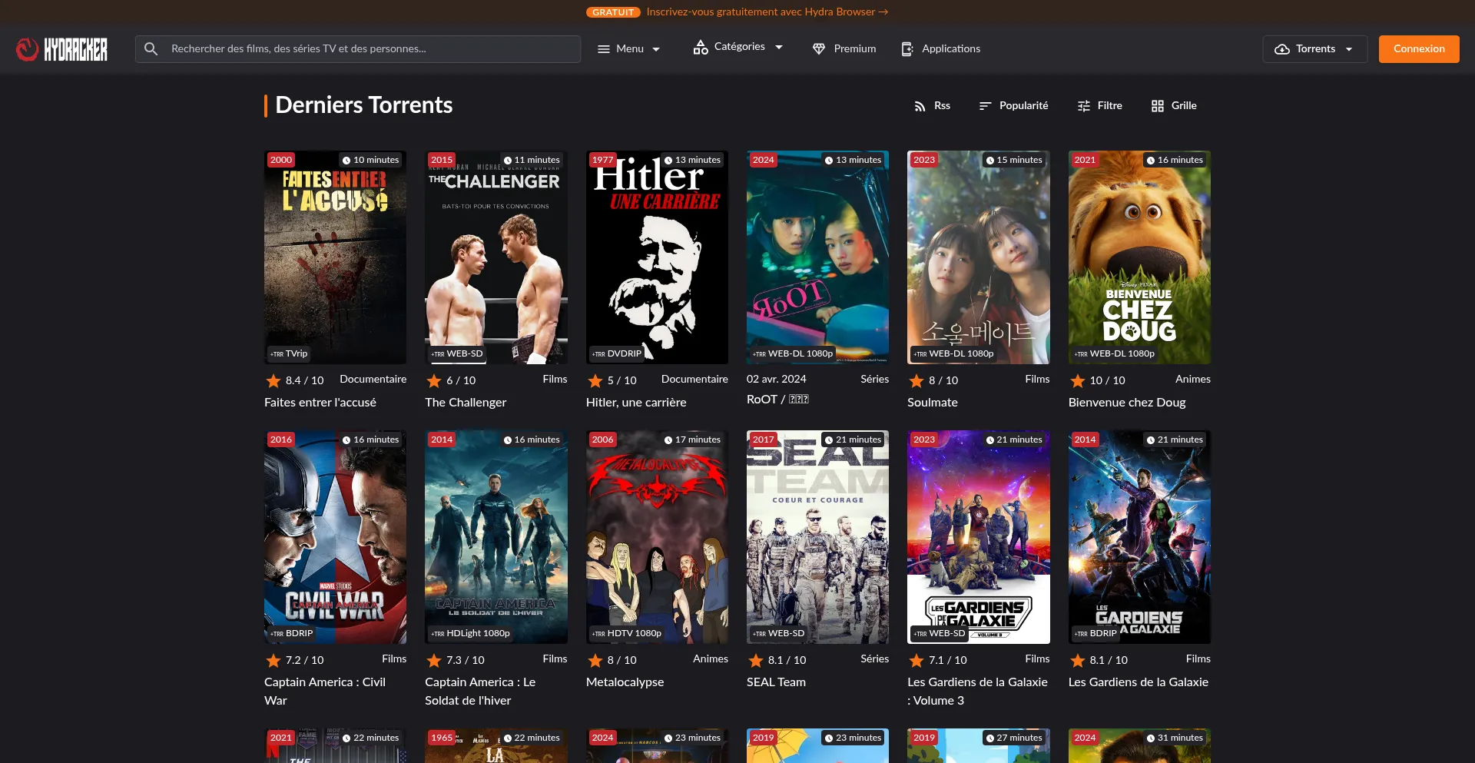1475x763 pixels.
Task: Open the RoOT series poster
Action: coord(817,257)
